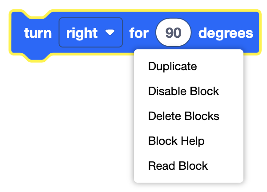Open Block Help from the menu

(x=176, y=141)
